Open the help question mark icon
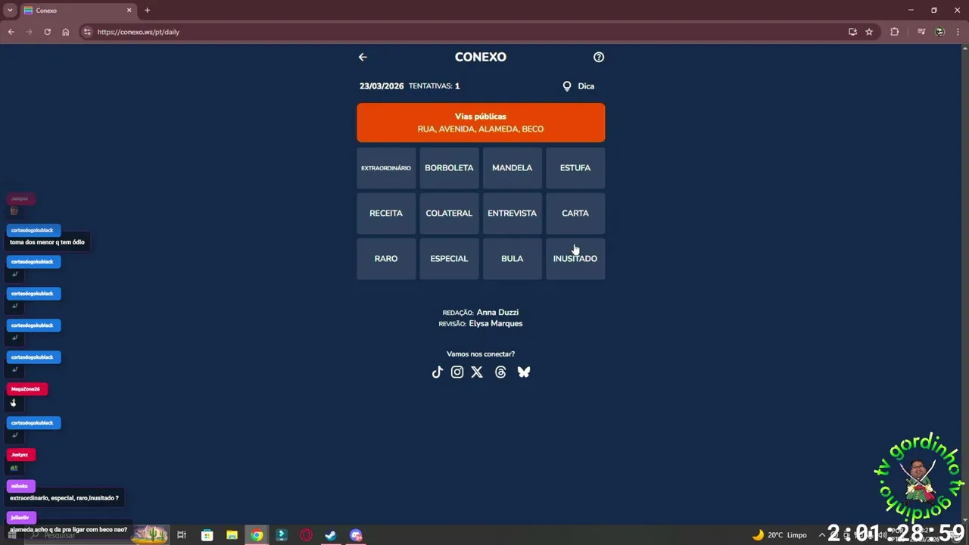The width and height of the screenshot is (969, 545). (x=599, y=57)
